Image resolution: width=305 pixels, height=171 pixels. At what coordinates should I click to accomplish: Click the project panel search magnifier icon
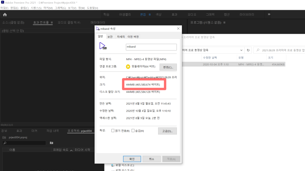click(5, 143)
